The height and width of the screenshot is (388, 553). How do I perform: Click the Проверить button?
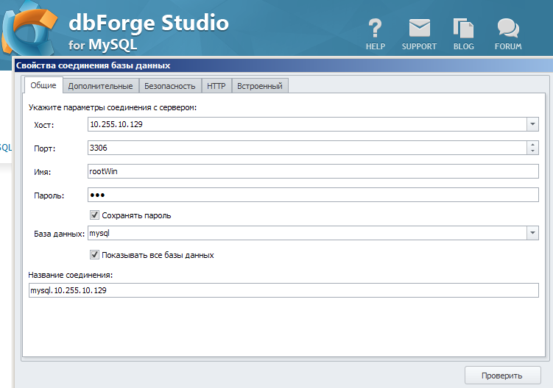pyautogui.click(x=503, y=376)
